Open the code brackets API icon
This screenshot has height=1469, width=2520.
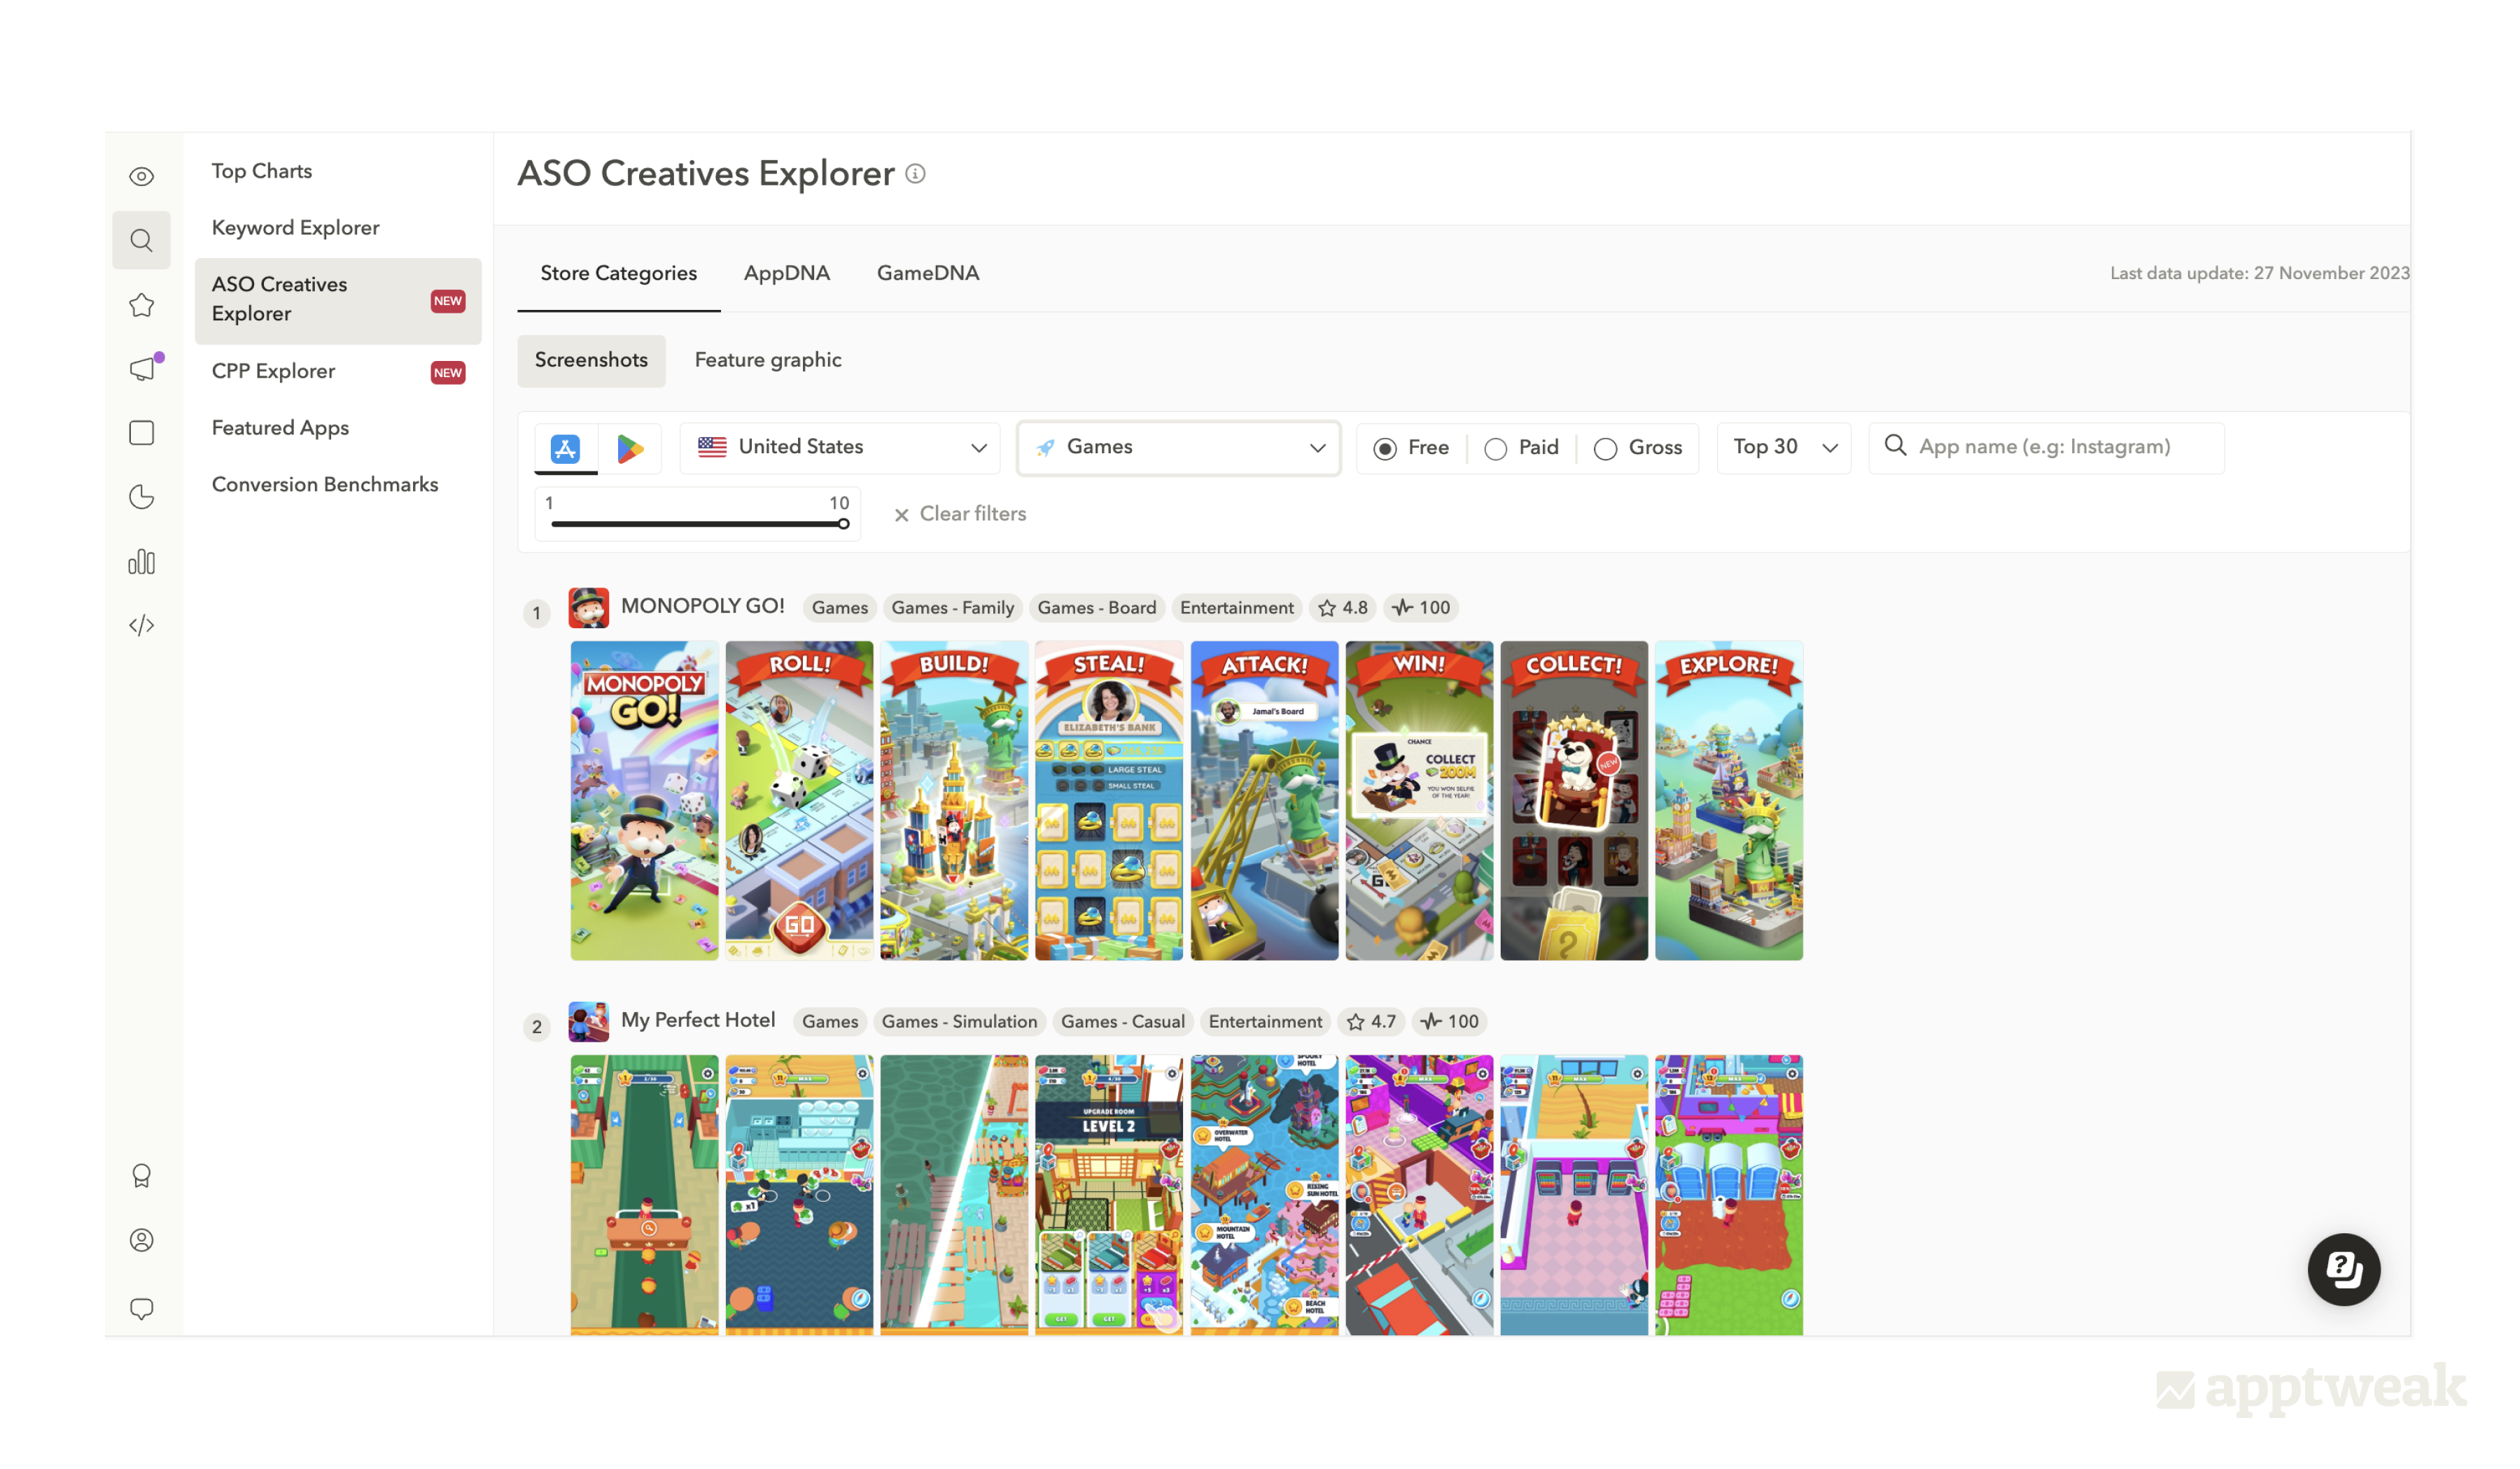(x=142, y=625)
